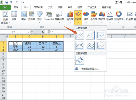Choose the 100% stacked line chart thumbnail
This screenshot has width=136, height=100.
(x=101, y=35)
